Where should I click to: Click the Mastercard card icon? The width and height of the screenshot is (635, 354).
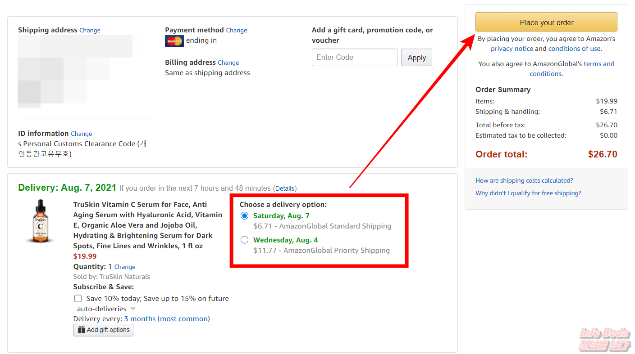tap(174, 41)
